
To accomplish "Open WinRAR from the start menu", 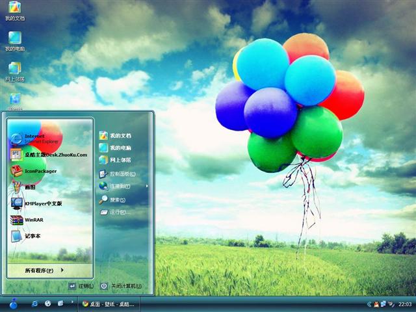I will (51, 220).
